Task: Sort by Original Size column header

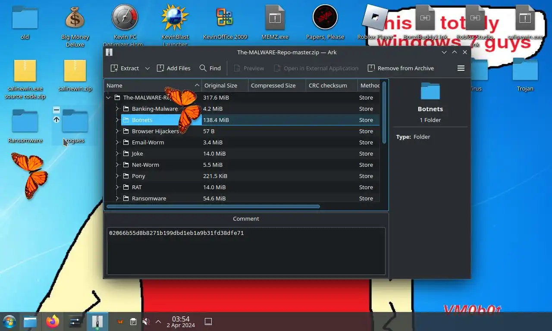Action: tap(225, 85)
